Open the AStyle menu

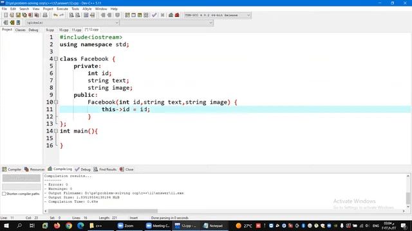(x=87, y=9)
